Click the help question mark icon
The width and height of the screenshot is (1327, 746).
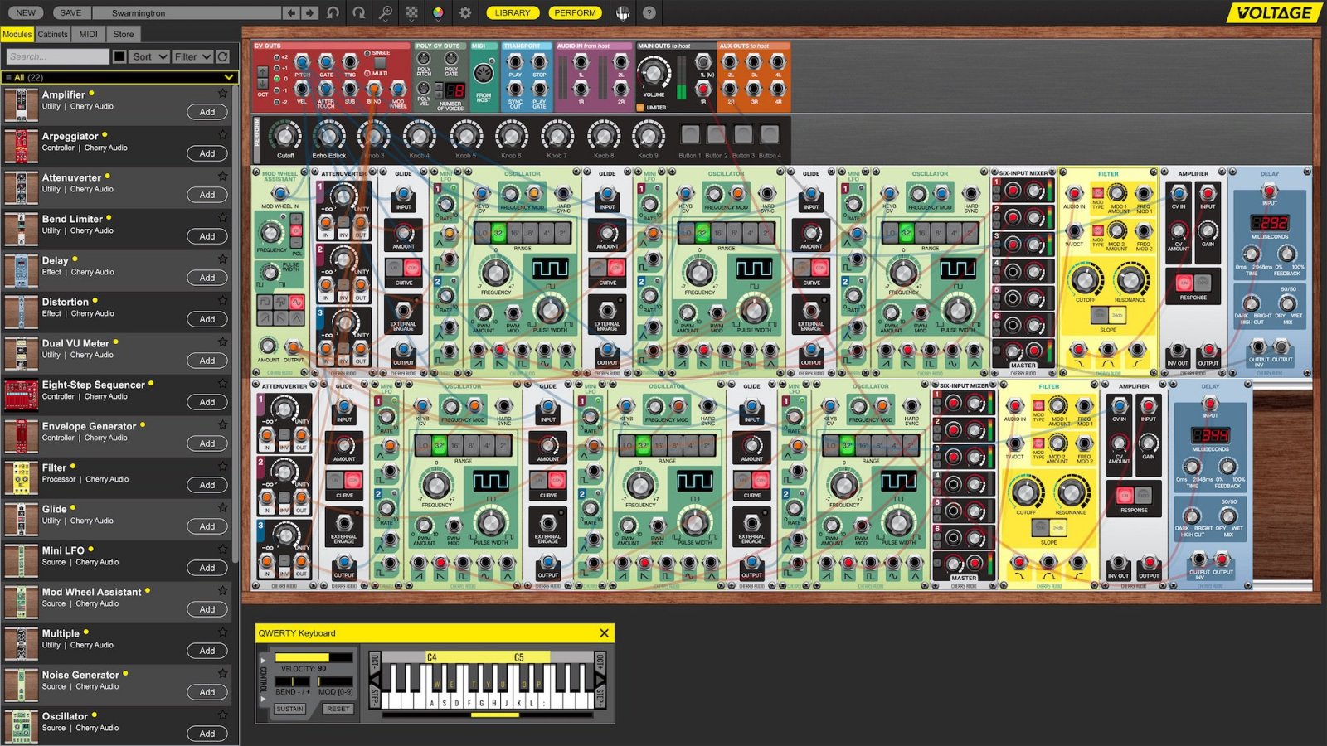click(649, 13)
